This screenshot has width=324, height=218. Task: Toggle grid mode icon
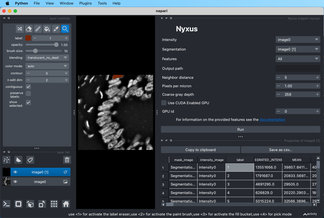click(x=54, y=204)
